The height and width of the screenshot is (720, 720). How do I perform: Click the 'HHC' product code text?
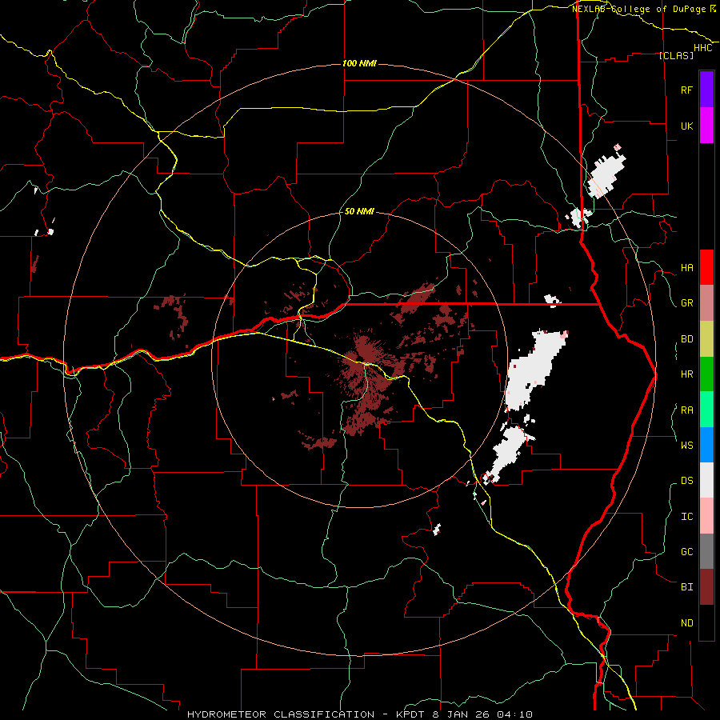pos(702,48)
